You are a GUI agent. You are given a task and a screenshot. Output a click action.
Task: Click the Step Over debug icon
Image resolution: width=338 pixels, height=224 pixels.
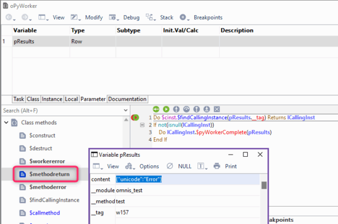pyautogui.click(x=186, y=109)
